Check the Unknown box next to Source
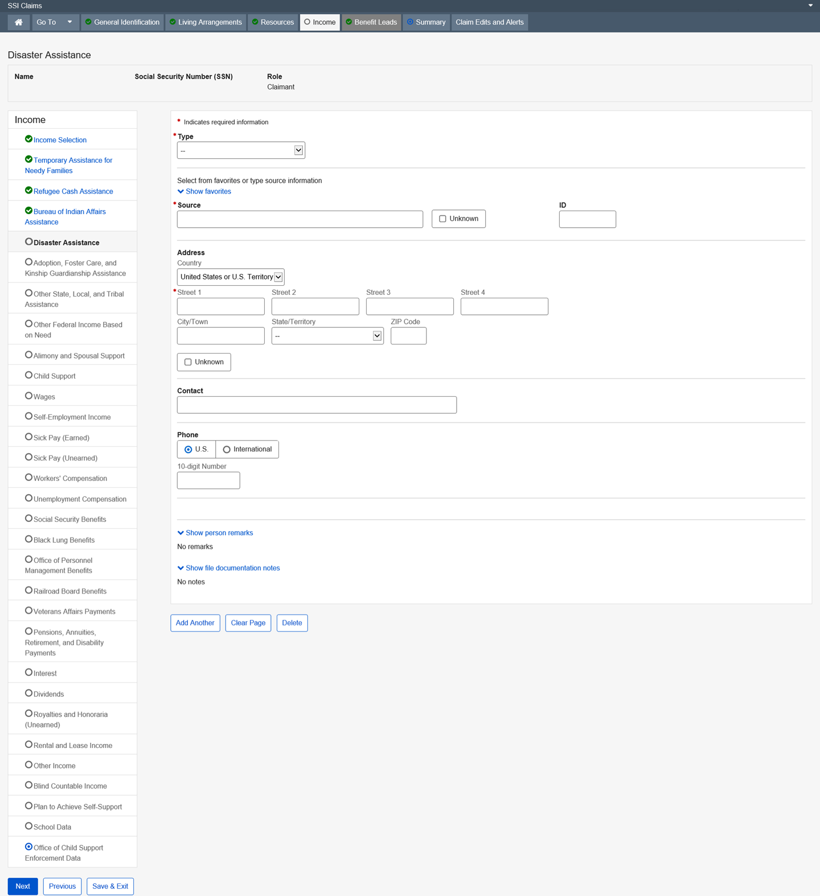820x896 pixels. coord(442,219)
